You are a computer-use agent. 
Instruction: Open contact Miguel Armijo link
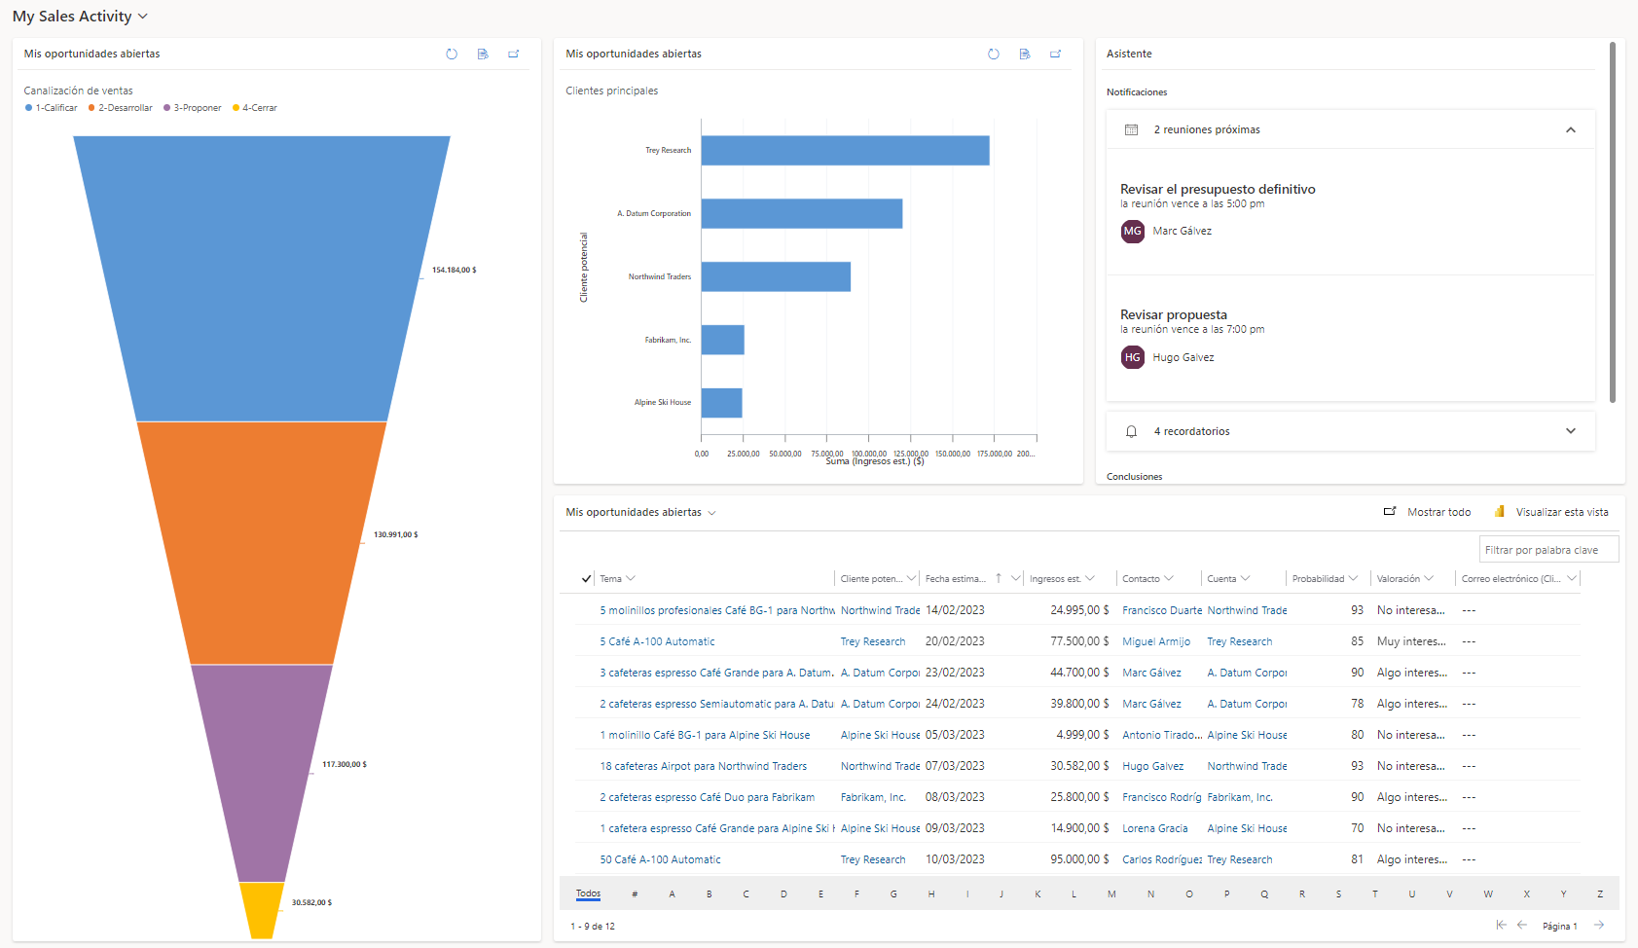(1156, 641)
